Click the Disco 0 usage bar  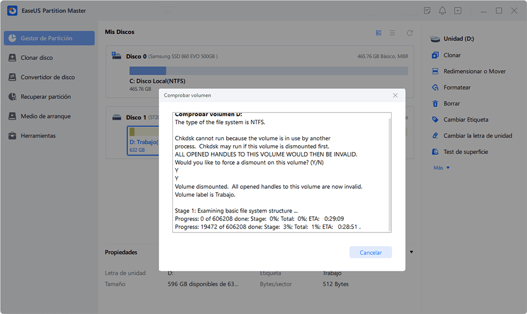tap(269, 70)
